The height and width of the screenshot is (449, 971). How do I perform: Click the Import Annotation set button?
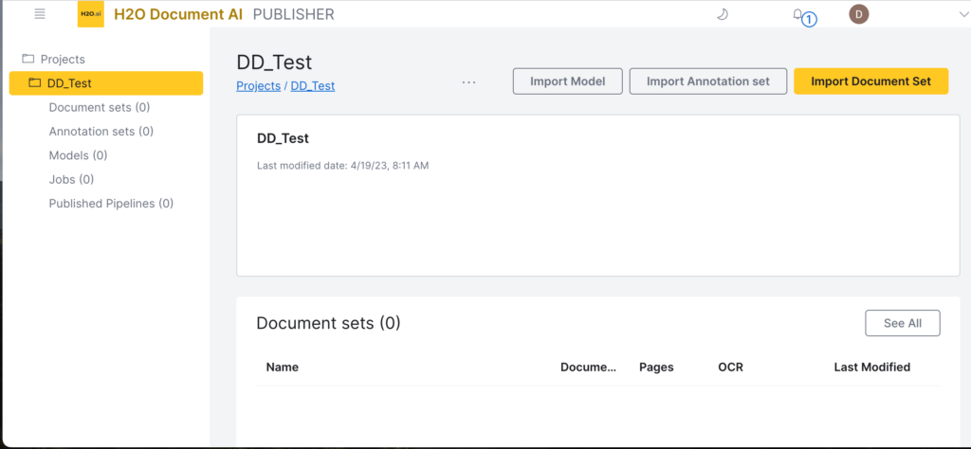click(707, 81)
